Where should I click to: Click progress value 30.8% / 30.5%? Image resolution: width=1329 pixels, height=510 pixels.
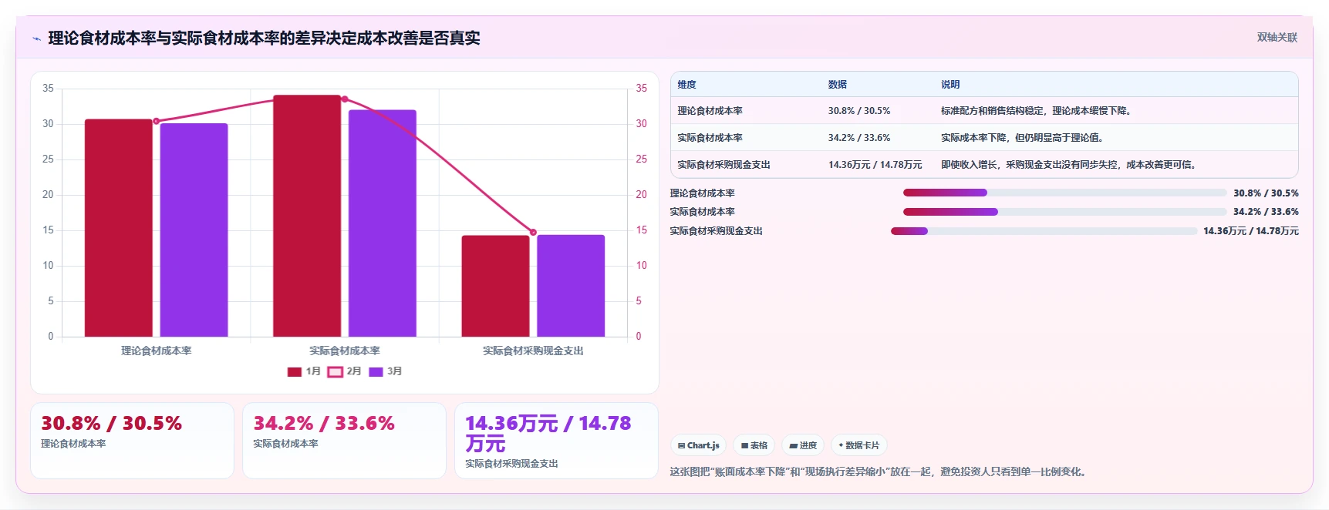tap(1266, 193)
